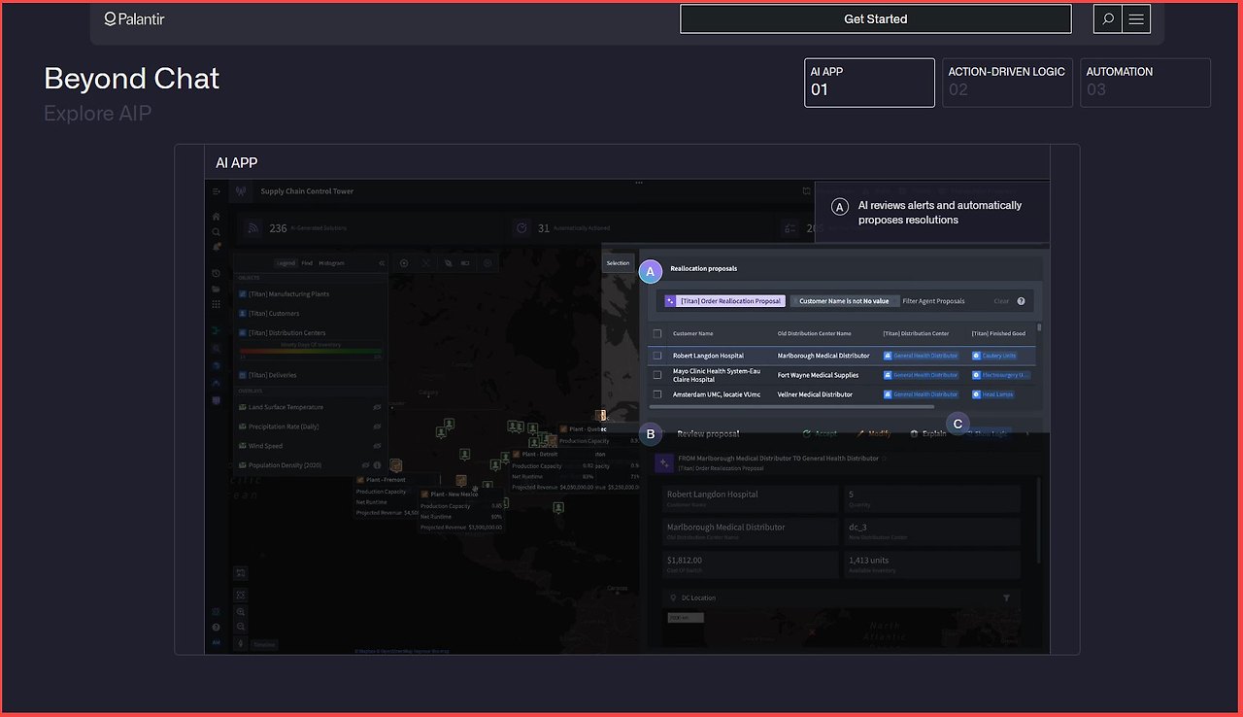Viewport: 1243px width, 717px height.
Task: Toggle the Distribution Centers layer checkbox
Action: (x=243, y=333)
